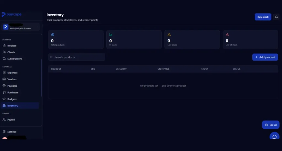Screen dimensions: 282x151
Task: Click the CATEGORY column header
Action: (121, 69)
